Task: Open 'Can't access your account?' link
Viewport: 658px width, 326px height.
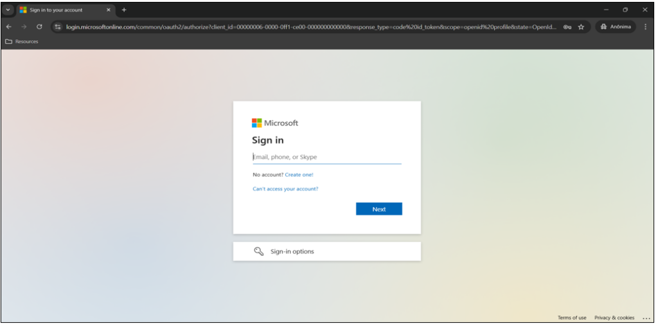Action: coord(285,189)
